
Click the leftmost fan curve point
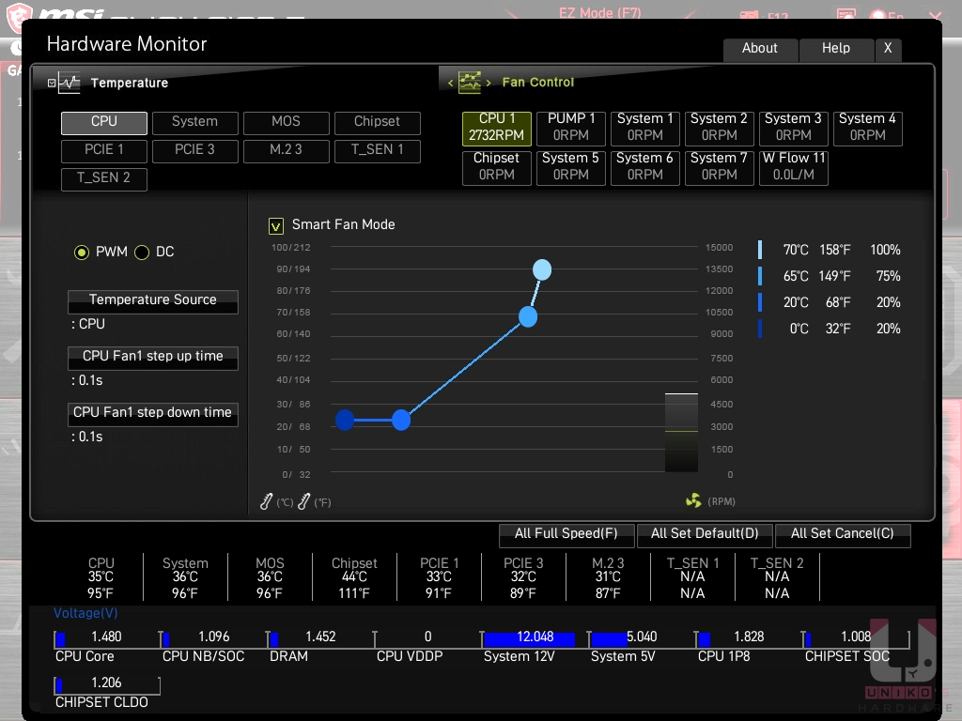click(x=345, y=420)
